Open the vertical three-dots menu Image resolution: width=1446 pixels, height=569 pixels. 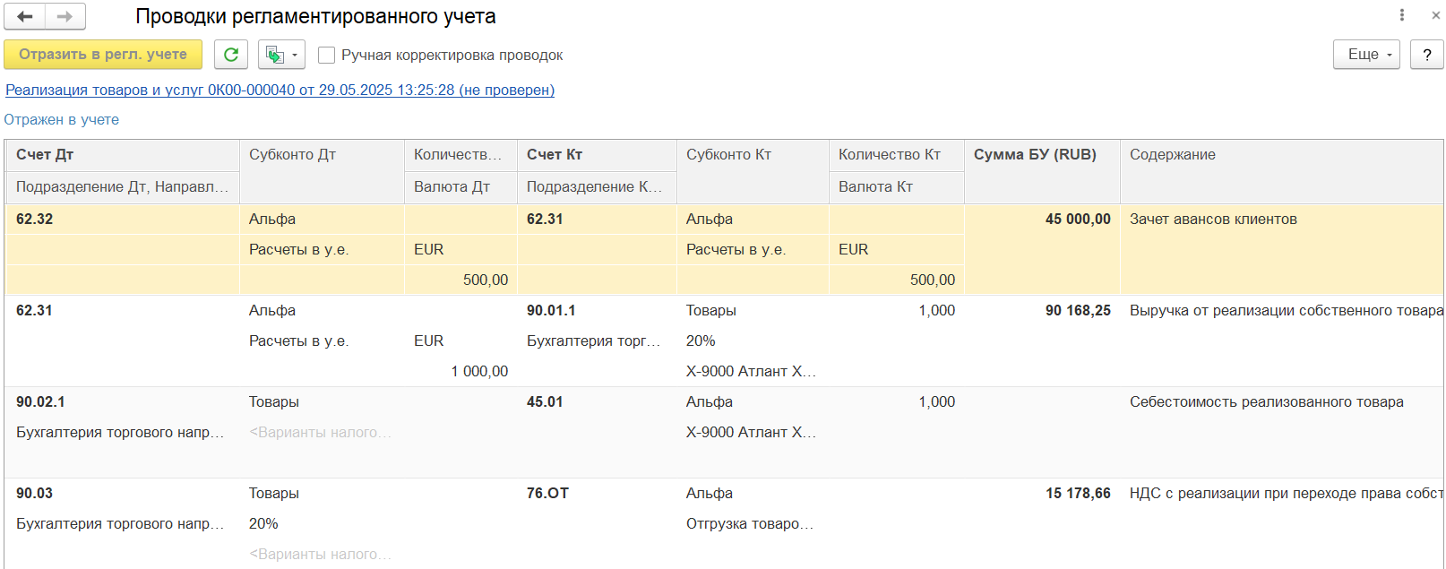pyautogui.click(x=1402, y=15)
